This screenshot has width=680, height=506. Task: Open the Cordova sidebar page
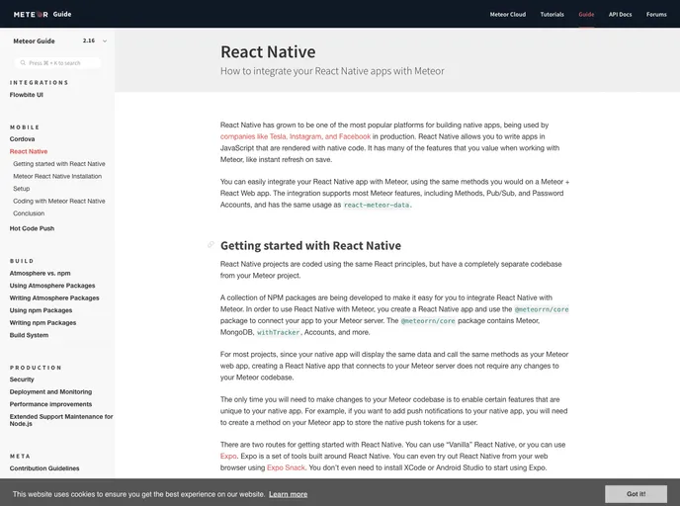click(22, 138)
